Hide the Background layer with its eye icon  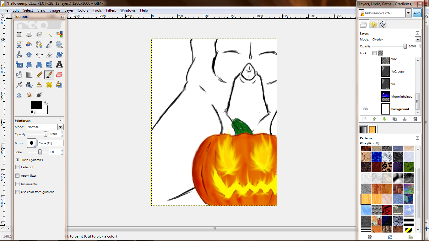(x=365, y=109)
